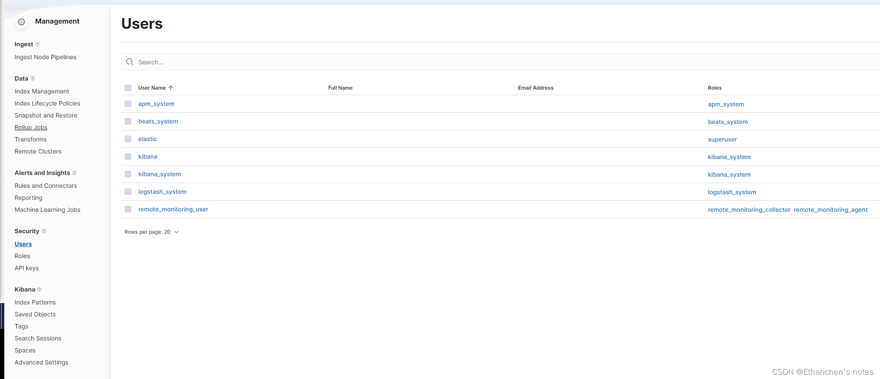Open Saved Objects
Image resolution: width=880 pixels, height=379 pixels.
35,314
